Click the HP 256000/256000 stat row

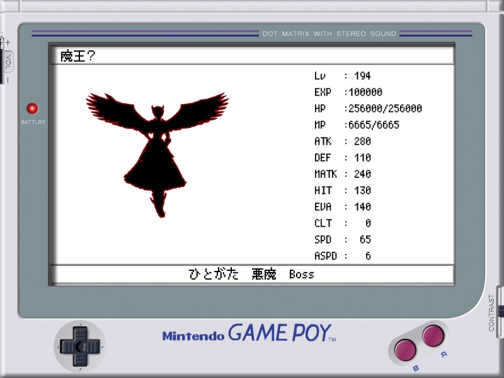pos(368,108)
